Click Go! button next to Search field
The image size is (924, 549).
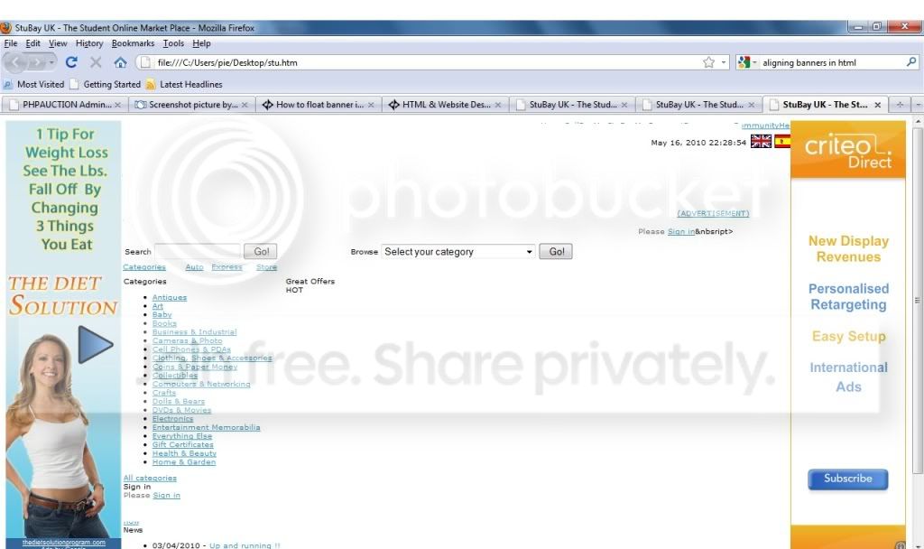coord(261,251)
